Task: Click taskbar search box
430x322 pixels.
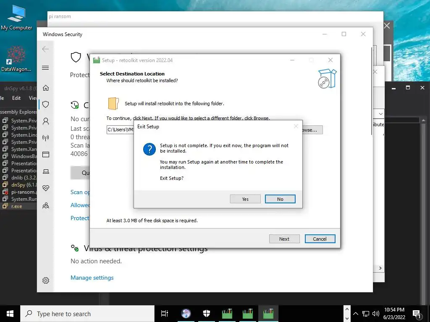Action: click(x=87, y=314)
